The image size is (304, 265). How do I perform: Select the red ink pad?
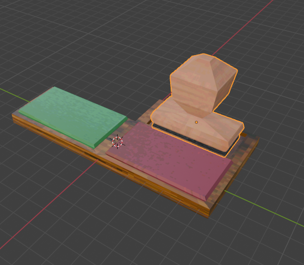click(169, 161)
